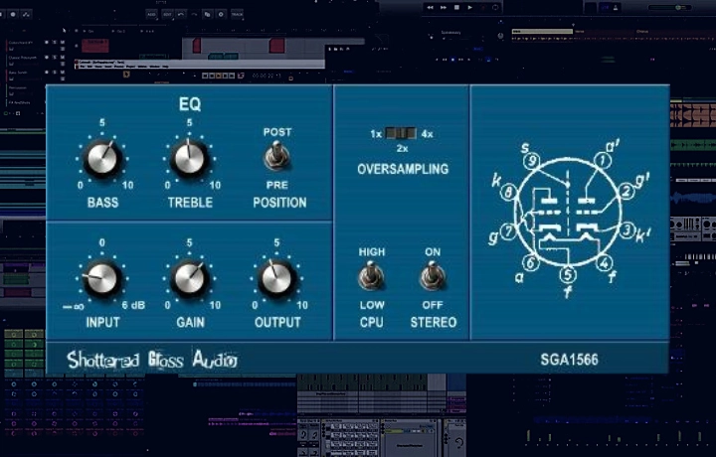Click the Stop button in background DAW transport
716x457 pixels.
pyautogui.click(x=456, y=7)
